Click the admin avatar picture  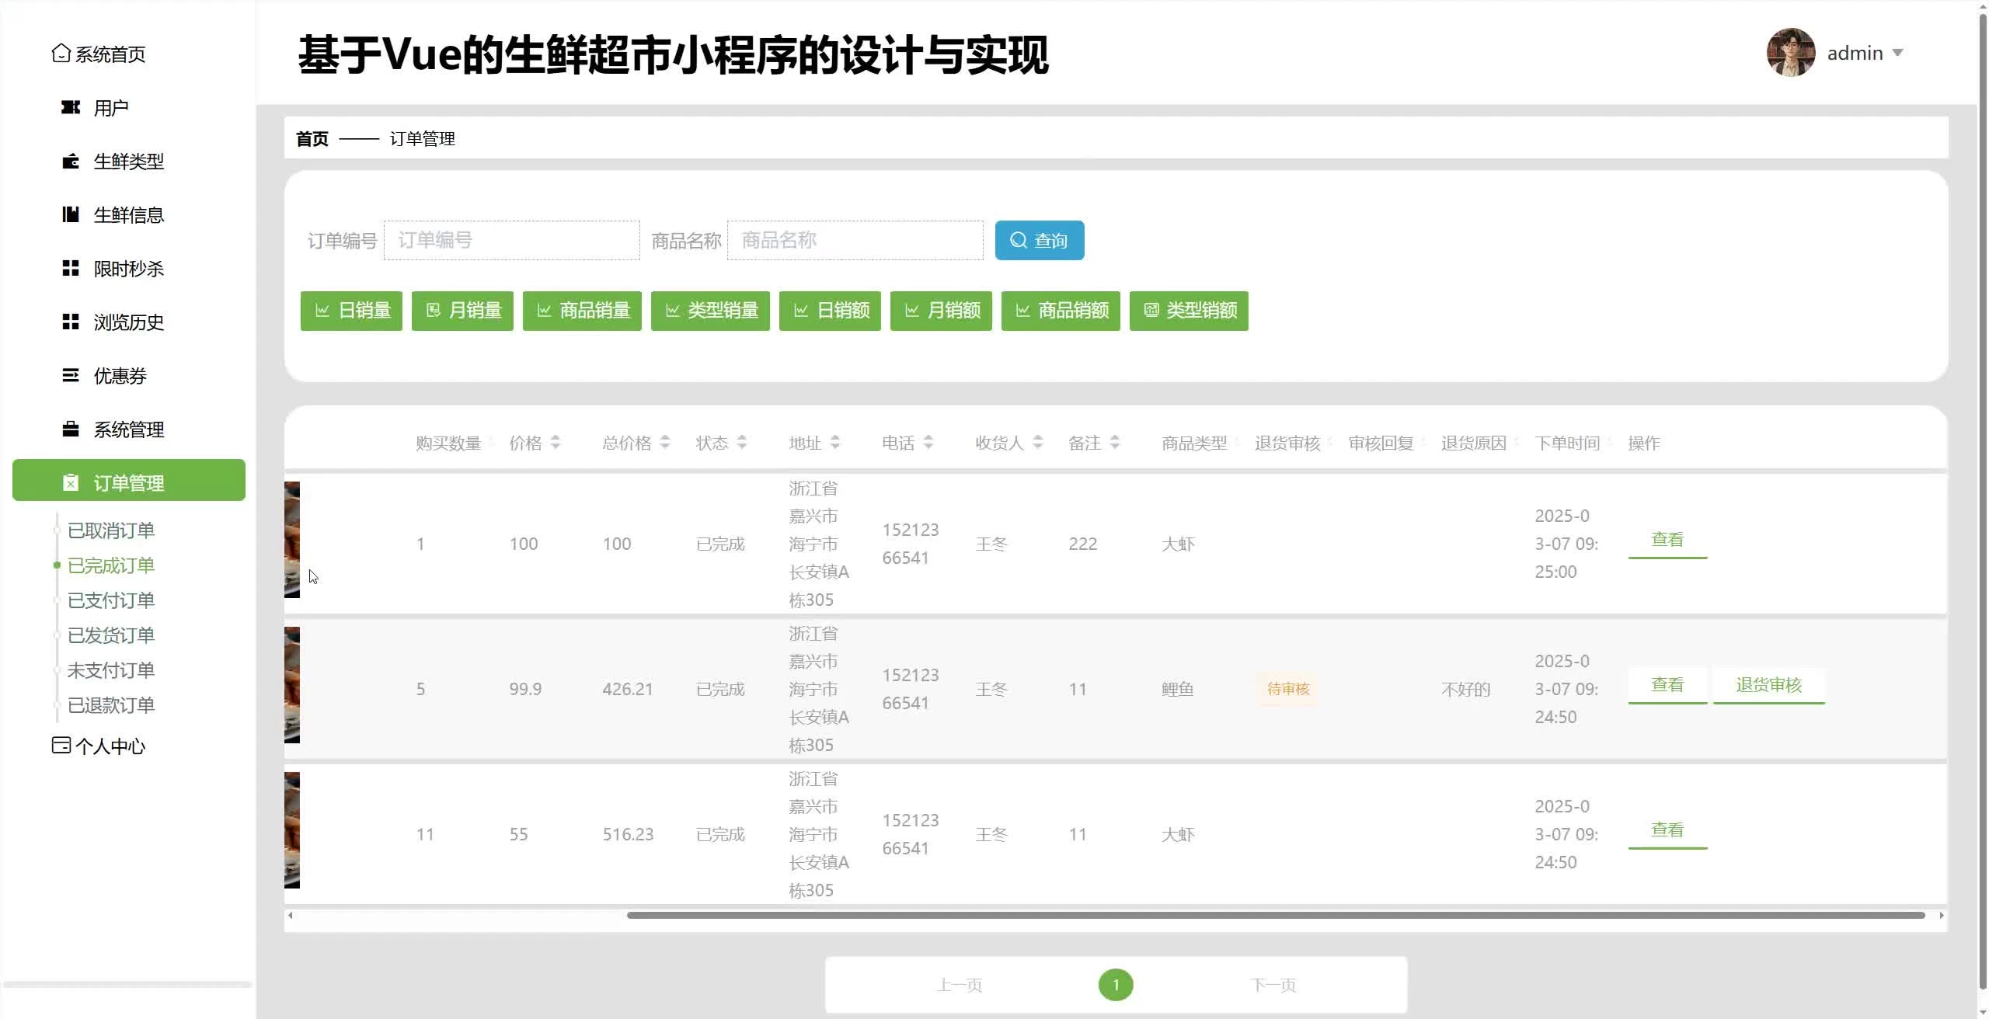point(1790,53)
